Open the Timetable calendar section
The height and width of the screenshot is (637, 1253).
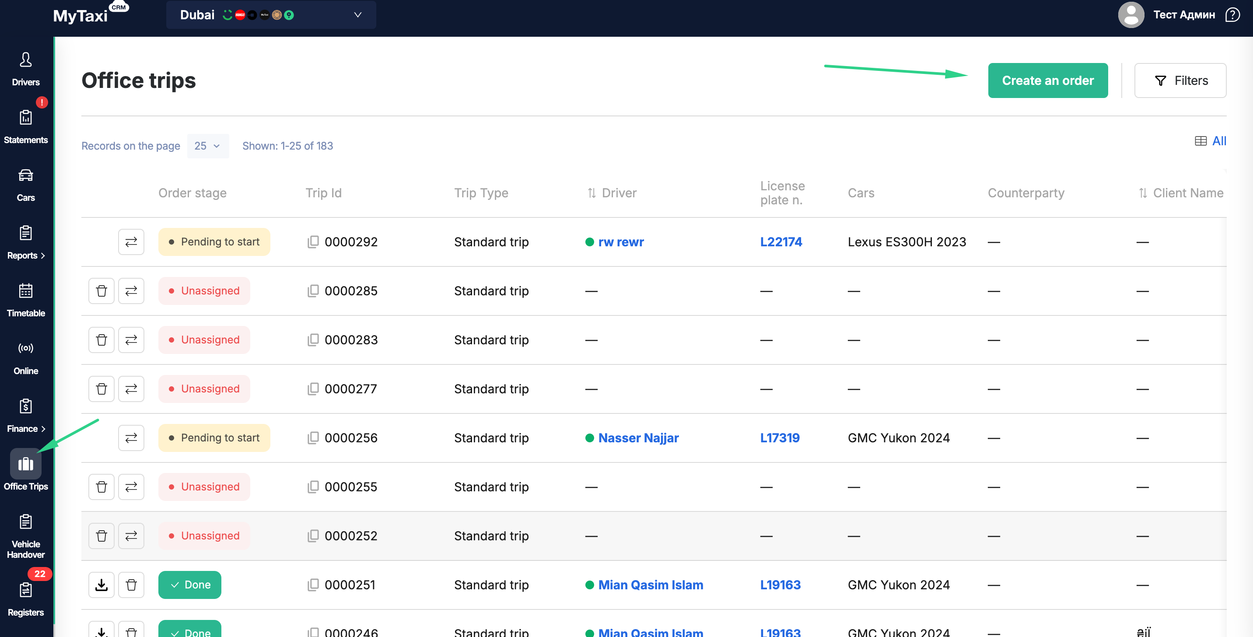pos(26,300)
